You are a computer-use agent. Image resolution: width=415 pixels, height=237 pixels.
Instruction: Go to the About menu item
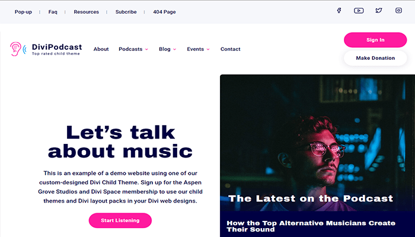tap(101, 49)
